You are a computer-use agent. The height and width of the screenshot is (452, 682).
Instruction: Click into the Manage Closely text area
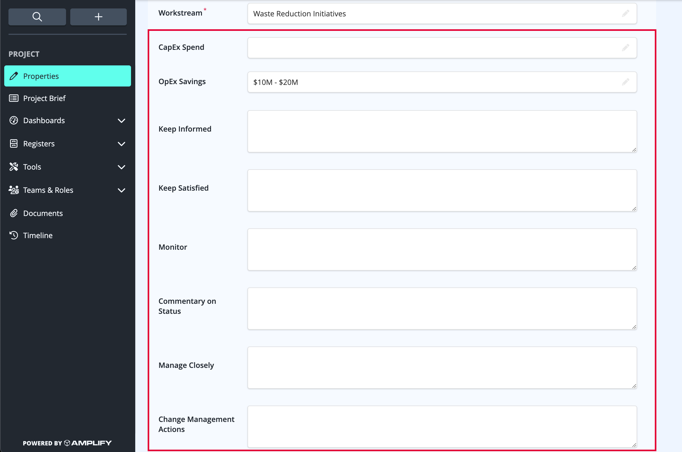click(x=442, y=368)
